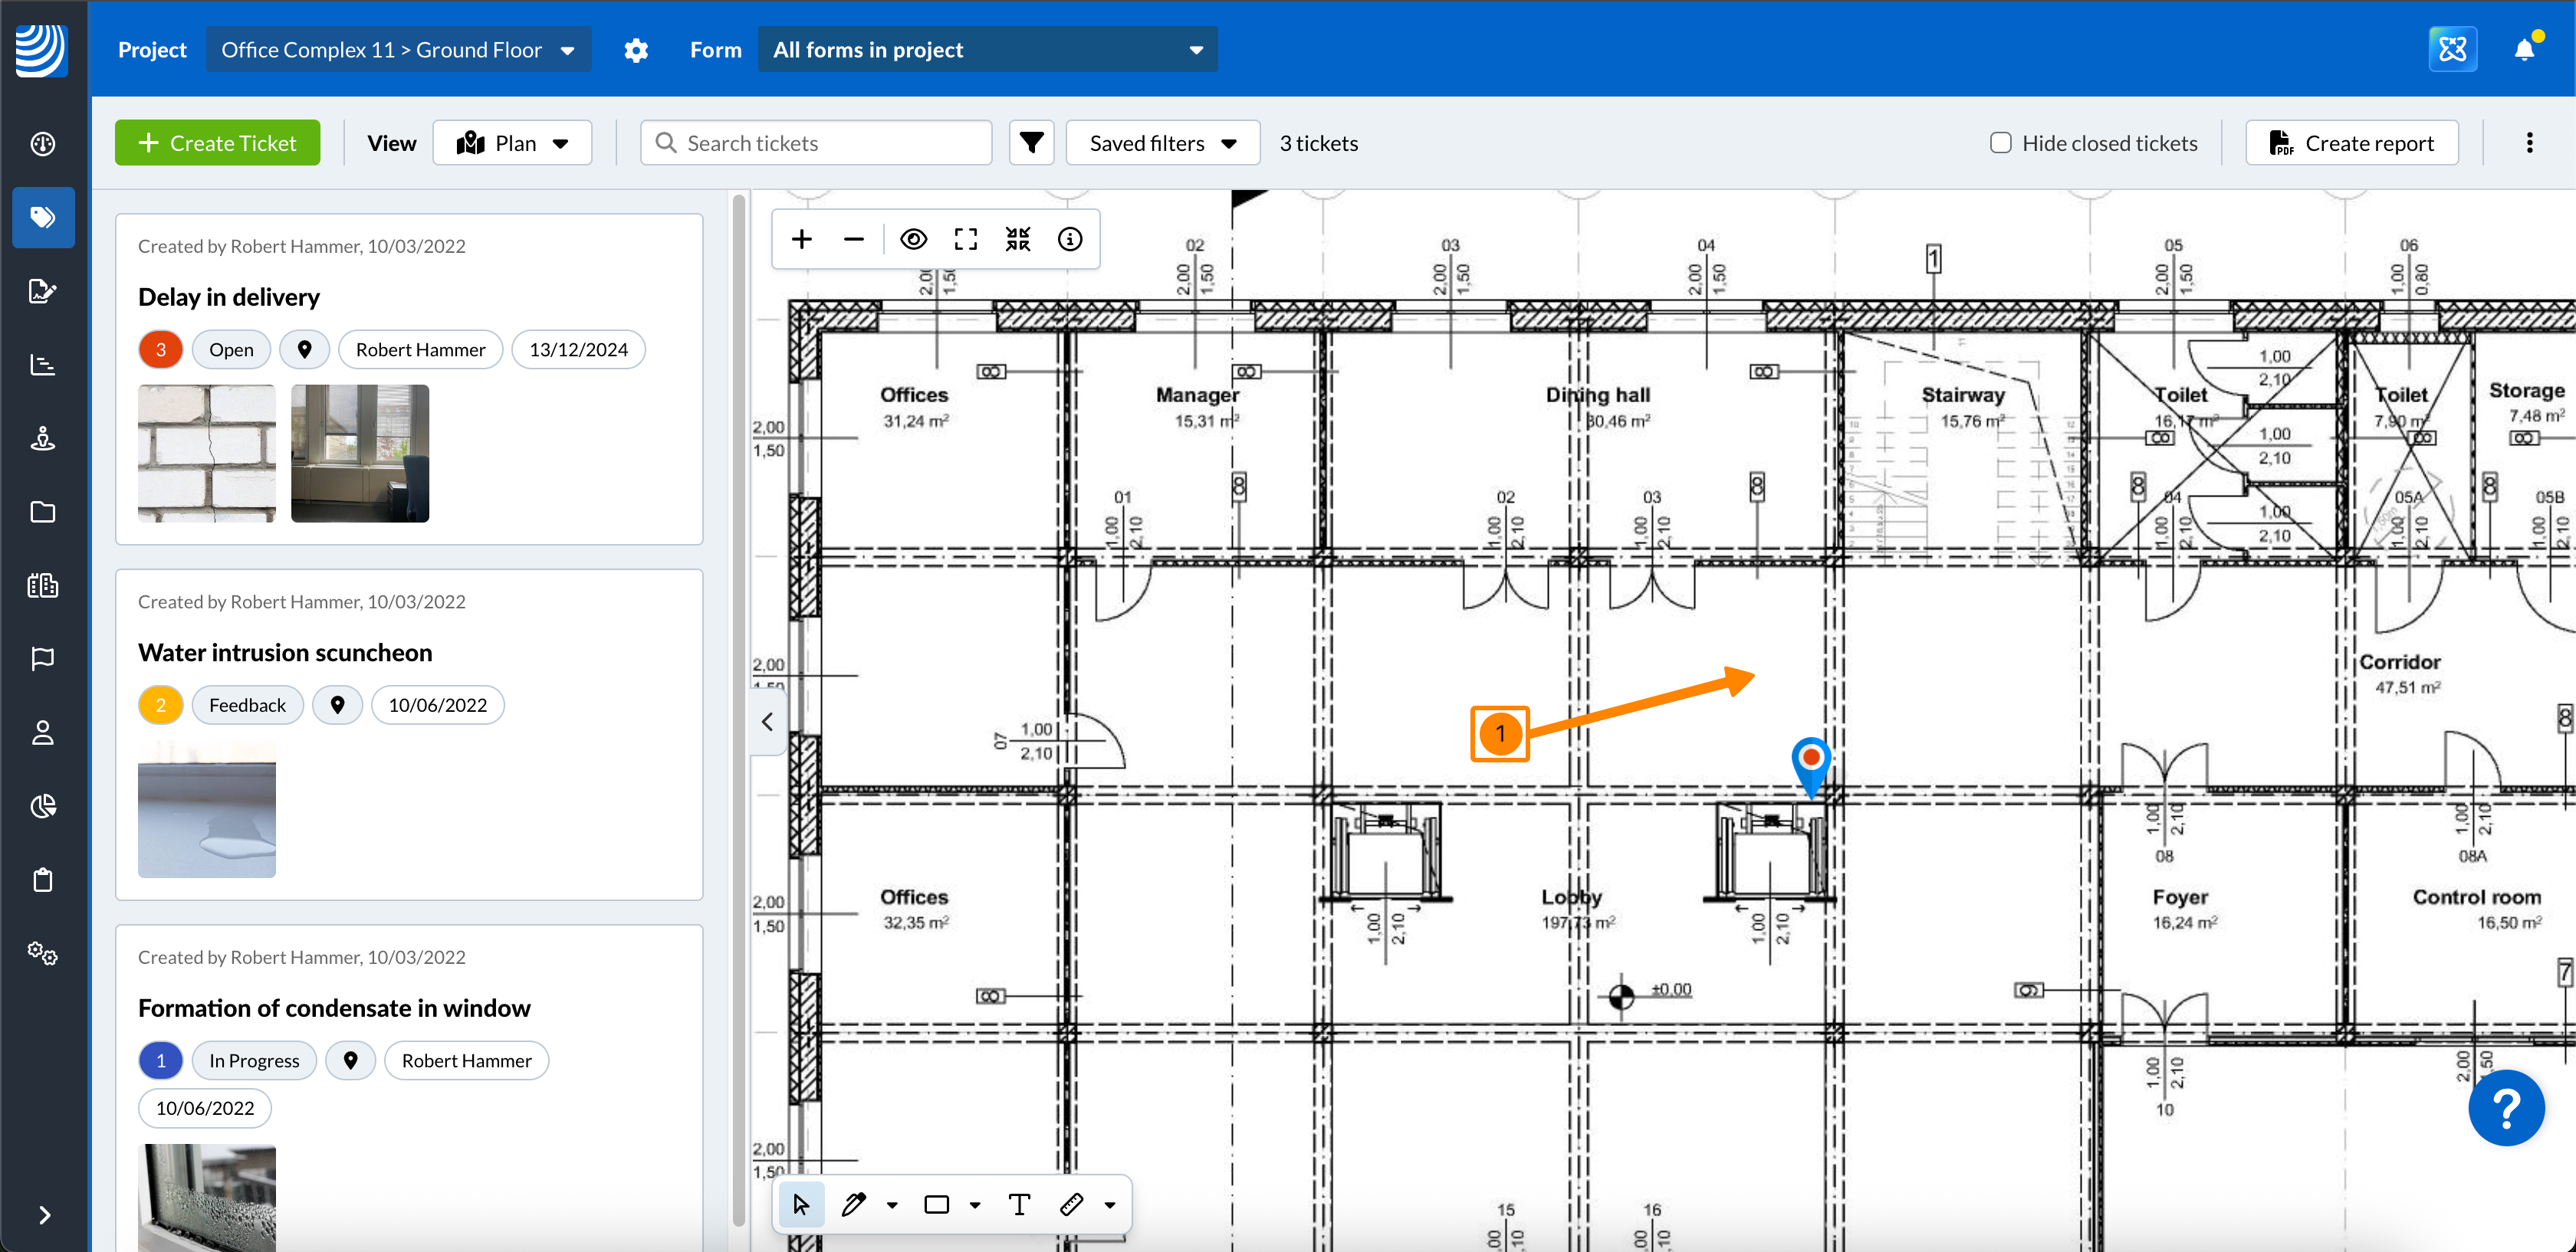Click the fullscreen plan view icon
Screen dimensions: 2576x1252
coord(965,240)
